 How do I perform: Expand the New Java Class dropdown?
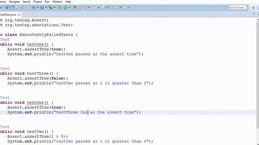(69, 7)
